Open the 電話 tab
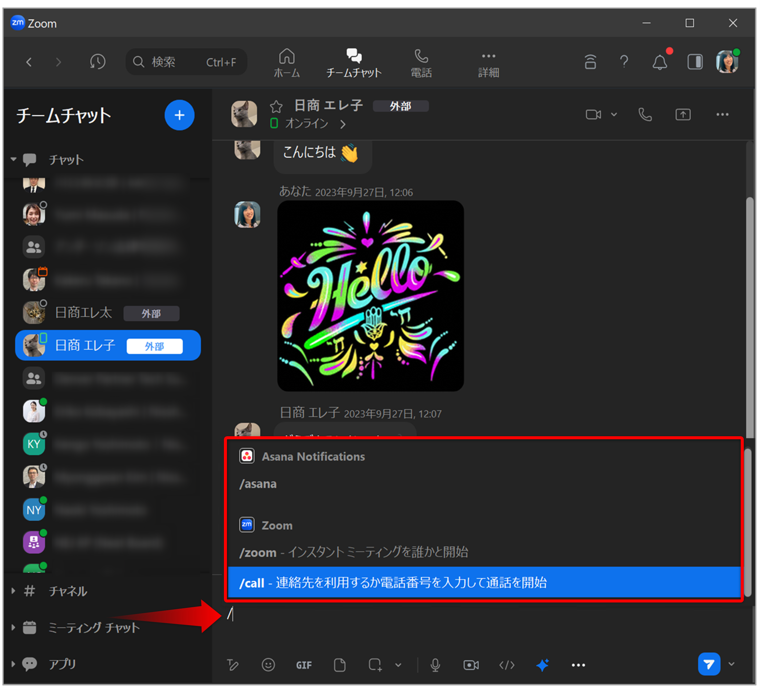 click(x=421, y=63)
